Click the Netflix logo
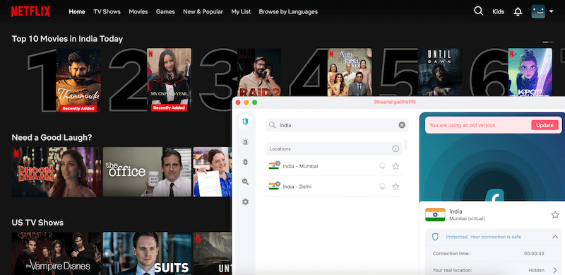Image resolution: width=565 pixels, height=275 pixels. [x=30, y=11]
